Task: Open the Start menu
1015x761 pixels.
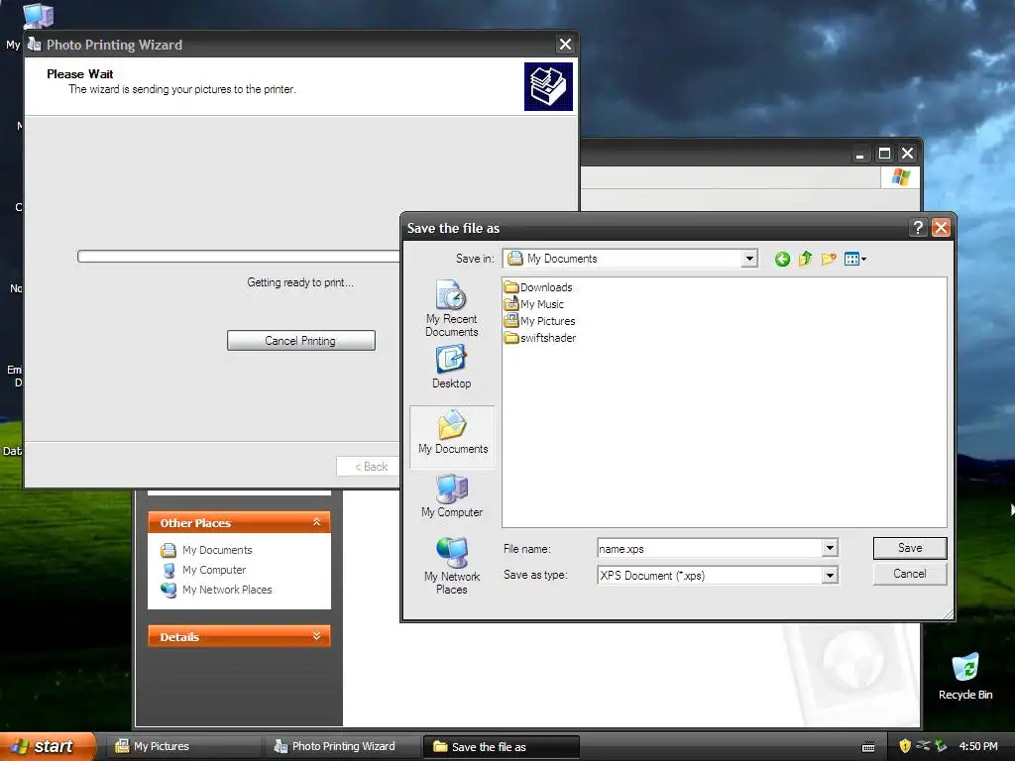Action: 49,746
